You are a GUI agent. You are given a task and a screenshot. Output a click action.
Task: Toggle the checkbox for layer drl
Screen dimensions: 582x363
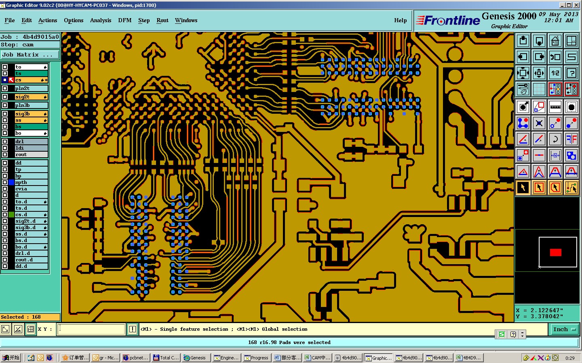click(x=5, y=142)
